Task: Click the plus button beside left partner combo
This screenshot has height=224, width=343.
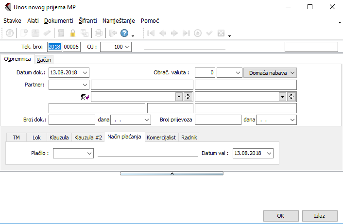Action: click(x=188, y=97)
